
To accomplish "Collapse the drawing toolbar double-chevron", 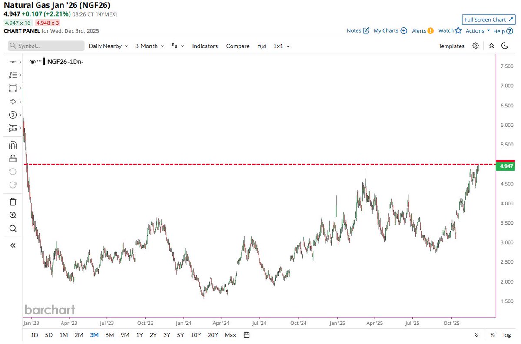I will click(x=13, y=245).
